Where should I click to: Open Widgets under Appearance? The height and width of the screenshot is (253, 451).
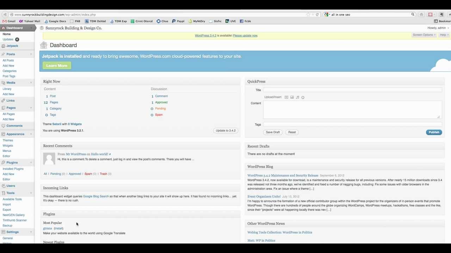coord(8,146)
